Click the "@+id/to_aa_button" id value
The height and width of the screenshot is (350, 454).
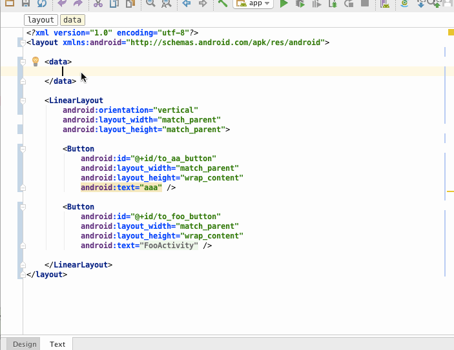173,159
